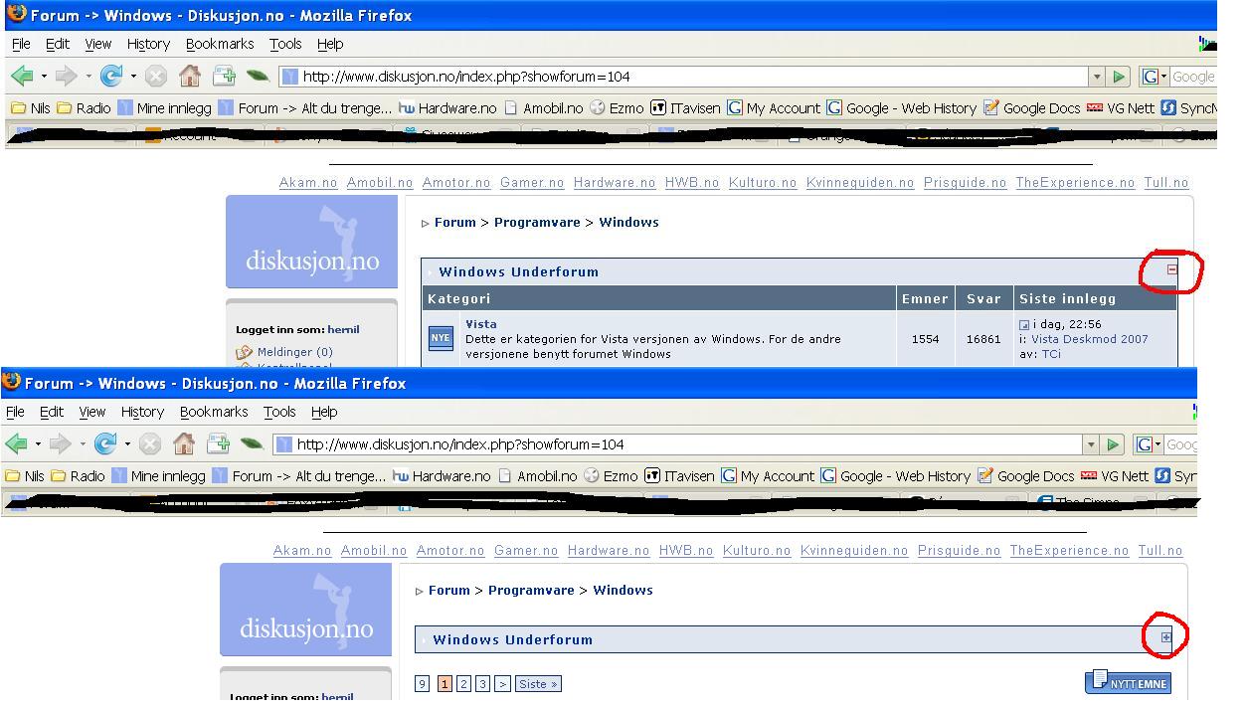Screen dimensions: 1247x708
Task: Click the NYTT EMNE button
Action: tap(1129, 682)
